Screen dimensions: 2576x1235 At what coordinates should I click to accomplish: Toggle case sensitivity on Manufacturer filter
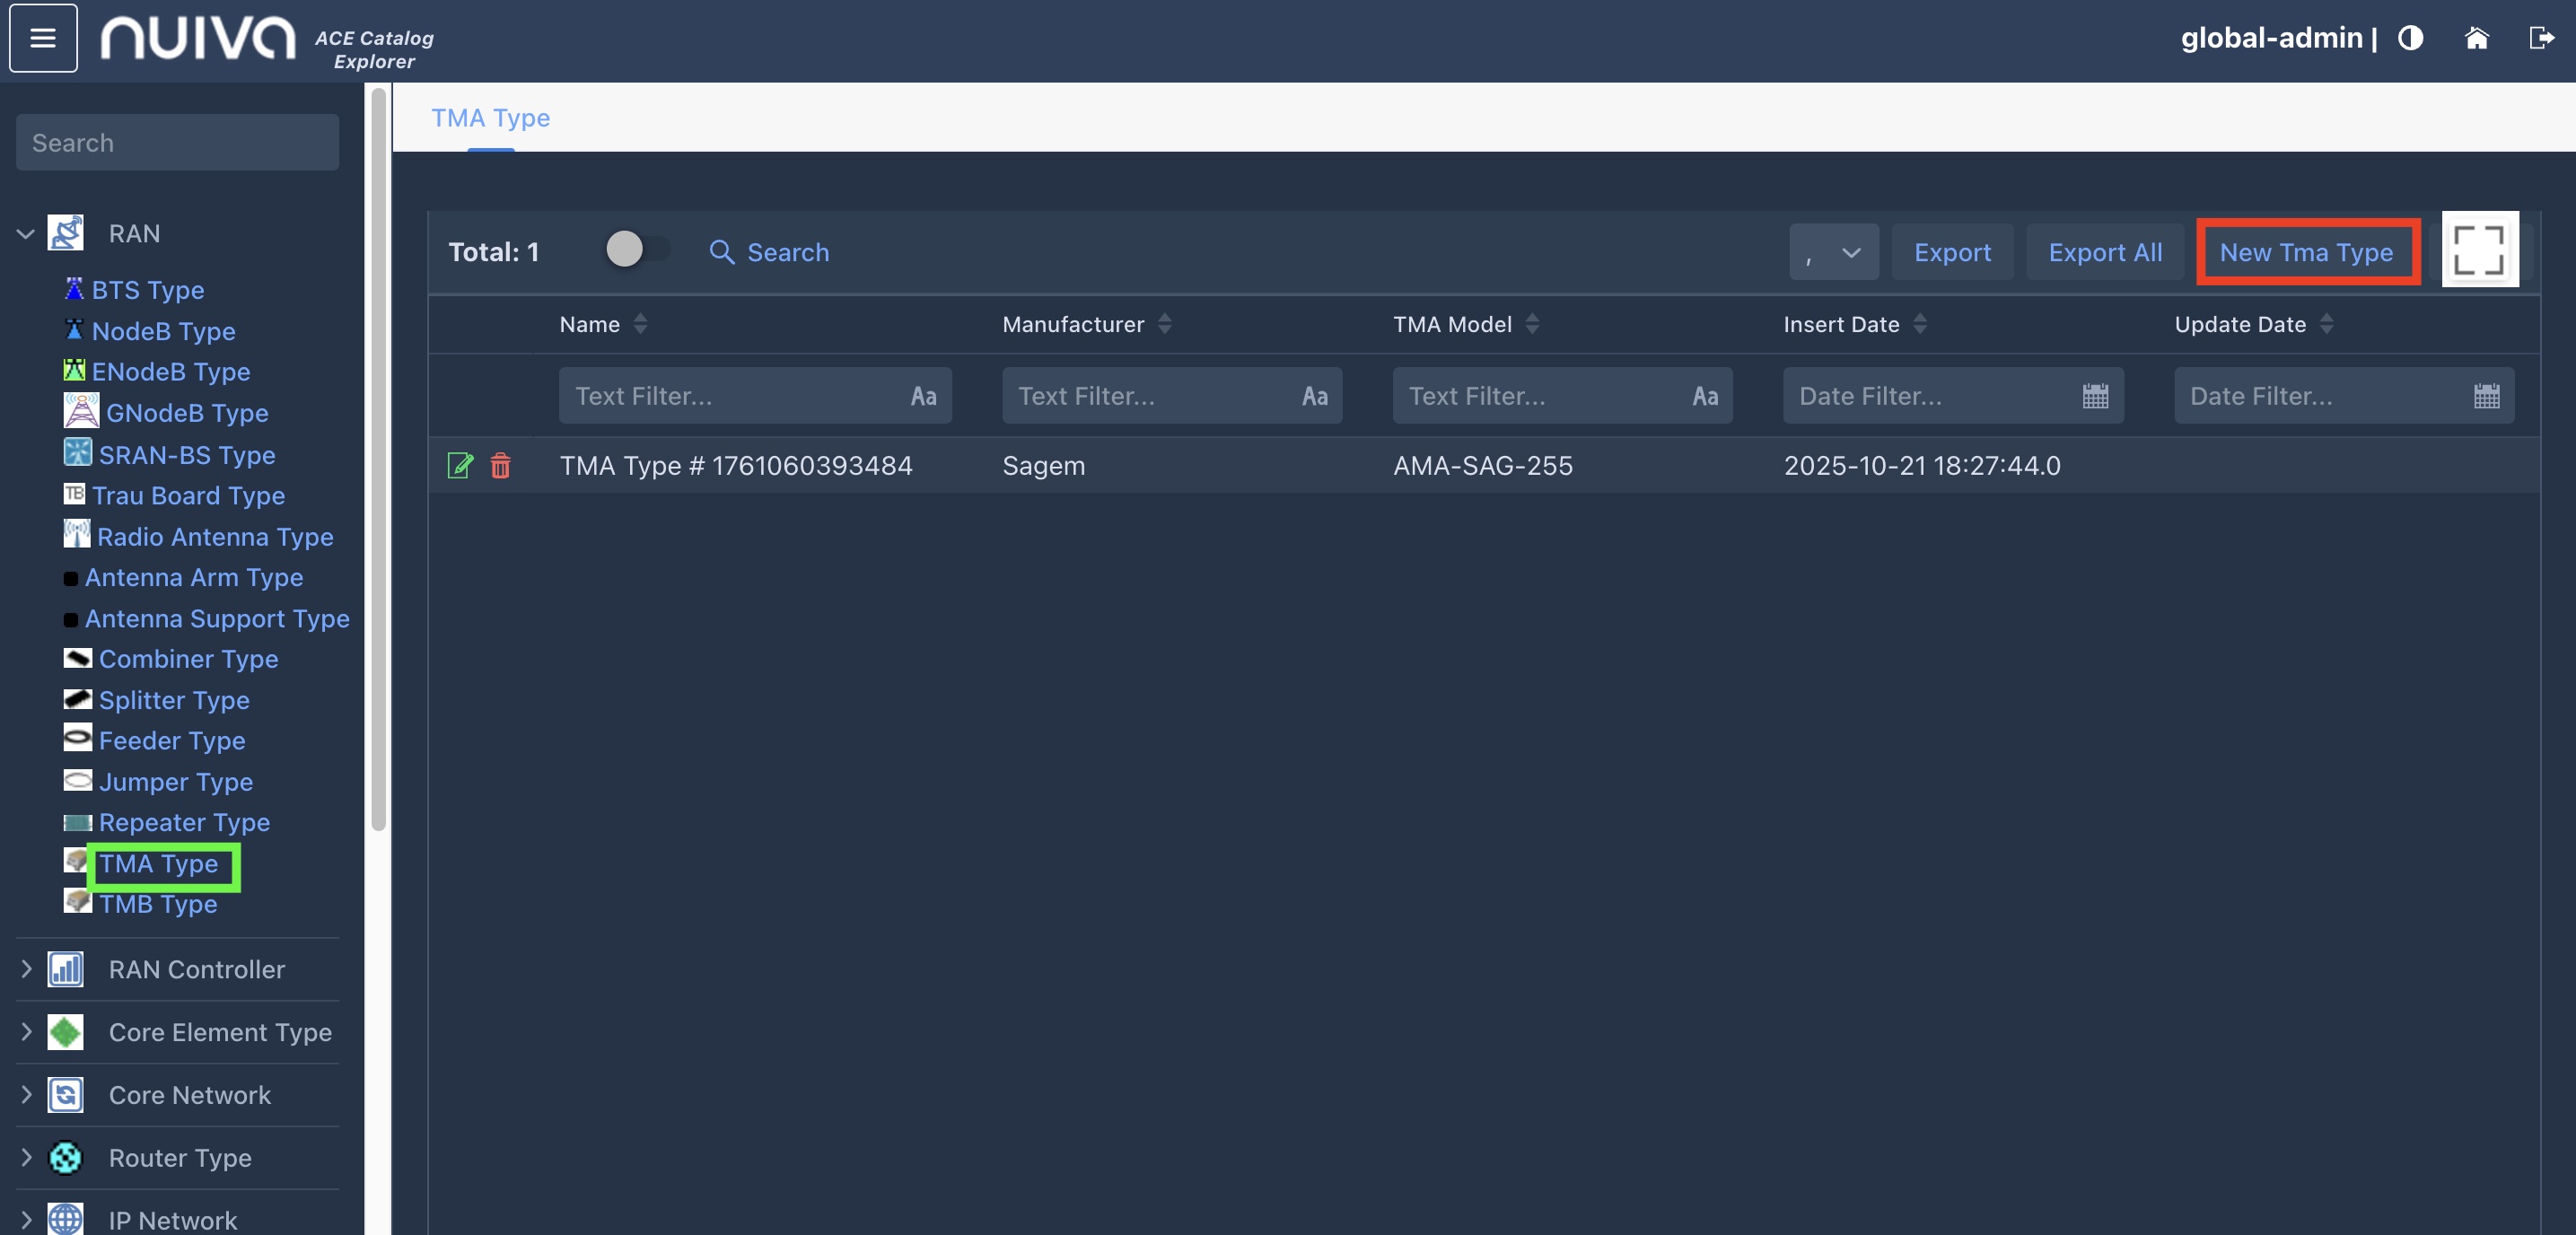coord(1314,396)
